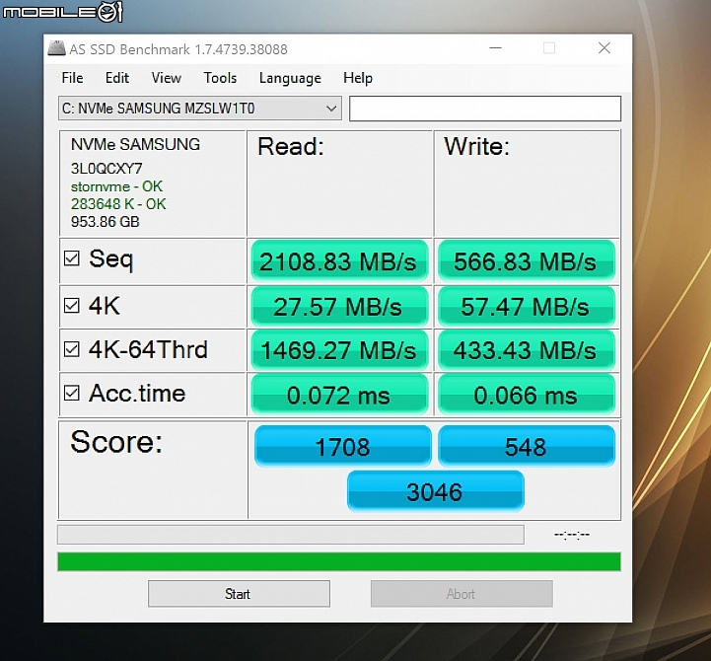711x661 pixels.
Task: Click the write access time 0.066 ms
Action: click(526, 395)
